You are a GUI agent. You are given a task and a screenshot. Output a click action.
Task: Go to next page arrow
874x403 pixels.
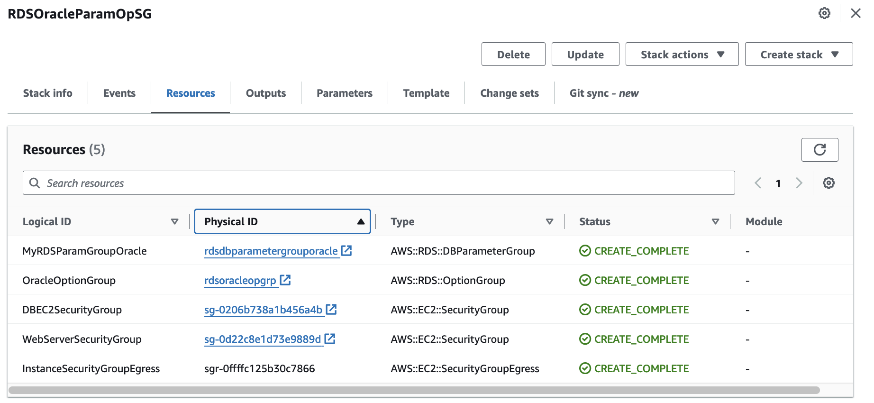[799, 183]
